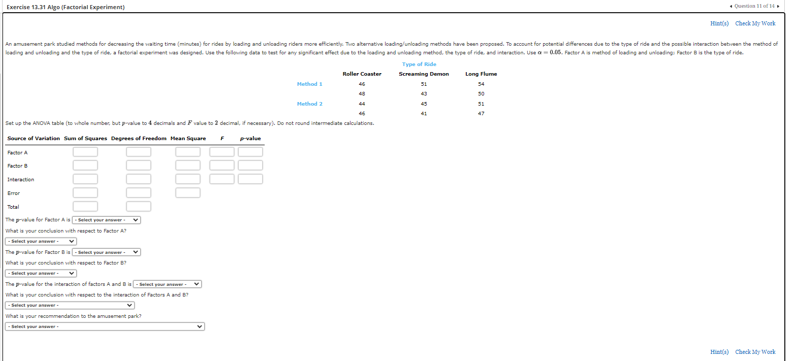Select the Factor B Degrees of Freedom field
Screen dimensions: 796x361
(138, 165)
